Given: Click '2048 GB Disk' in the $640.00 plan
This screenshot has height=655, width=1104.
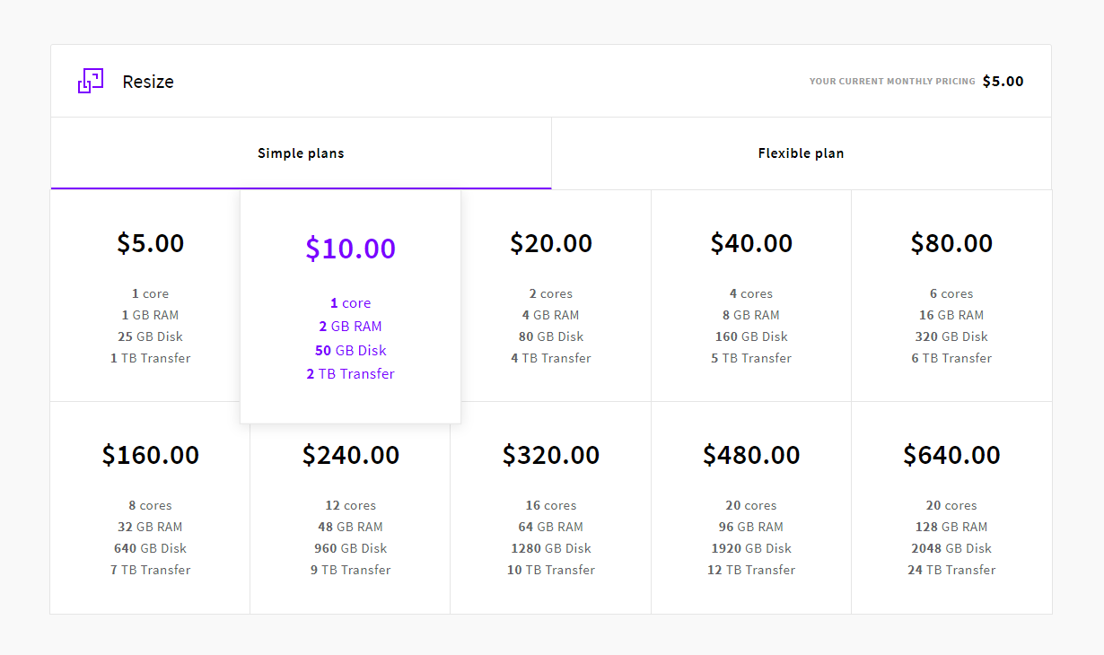Looking at the screenshot, I should 951,548.
